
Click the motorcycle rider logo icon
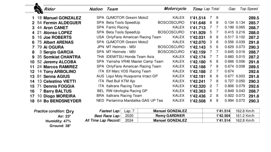[38, 8]
